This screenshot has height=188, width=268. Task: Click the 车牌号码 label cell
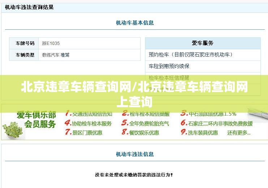point(24,43)
